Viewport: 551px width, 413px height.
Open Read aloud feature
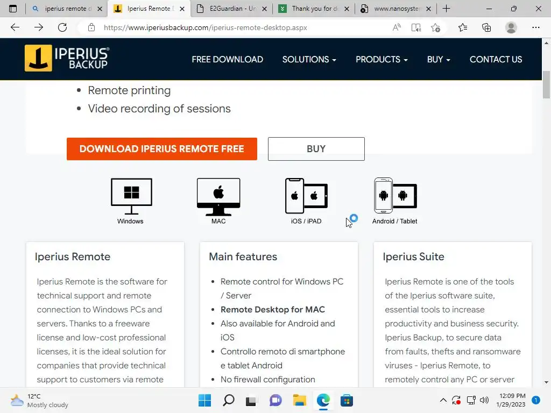click(x=397, y=27)
